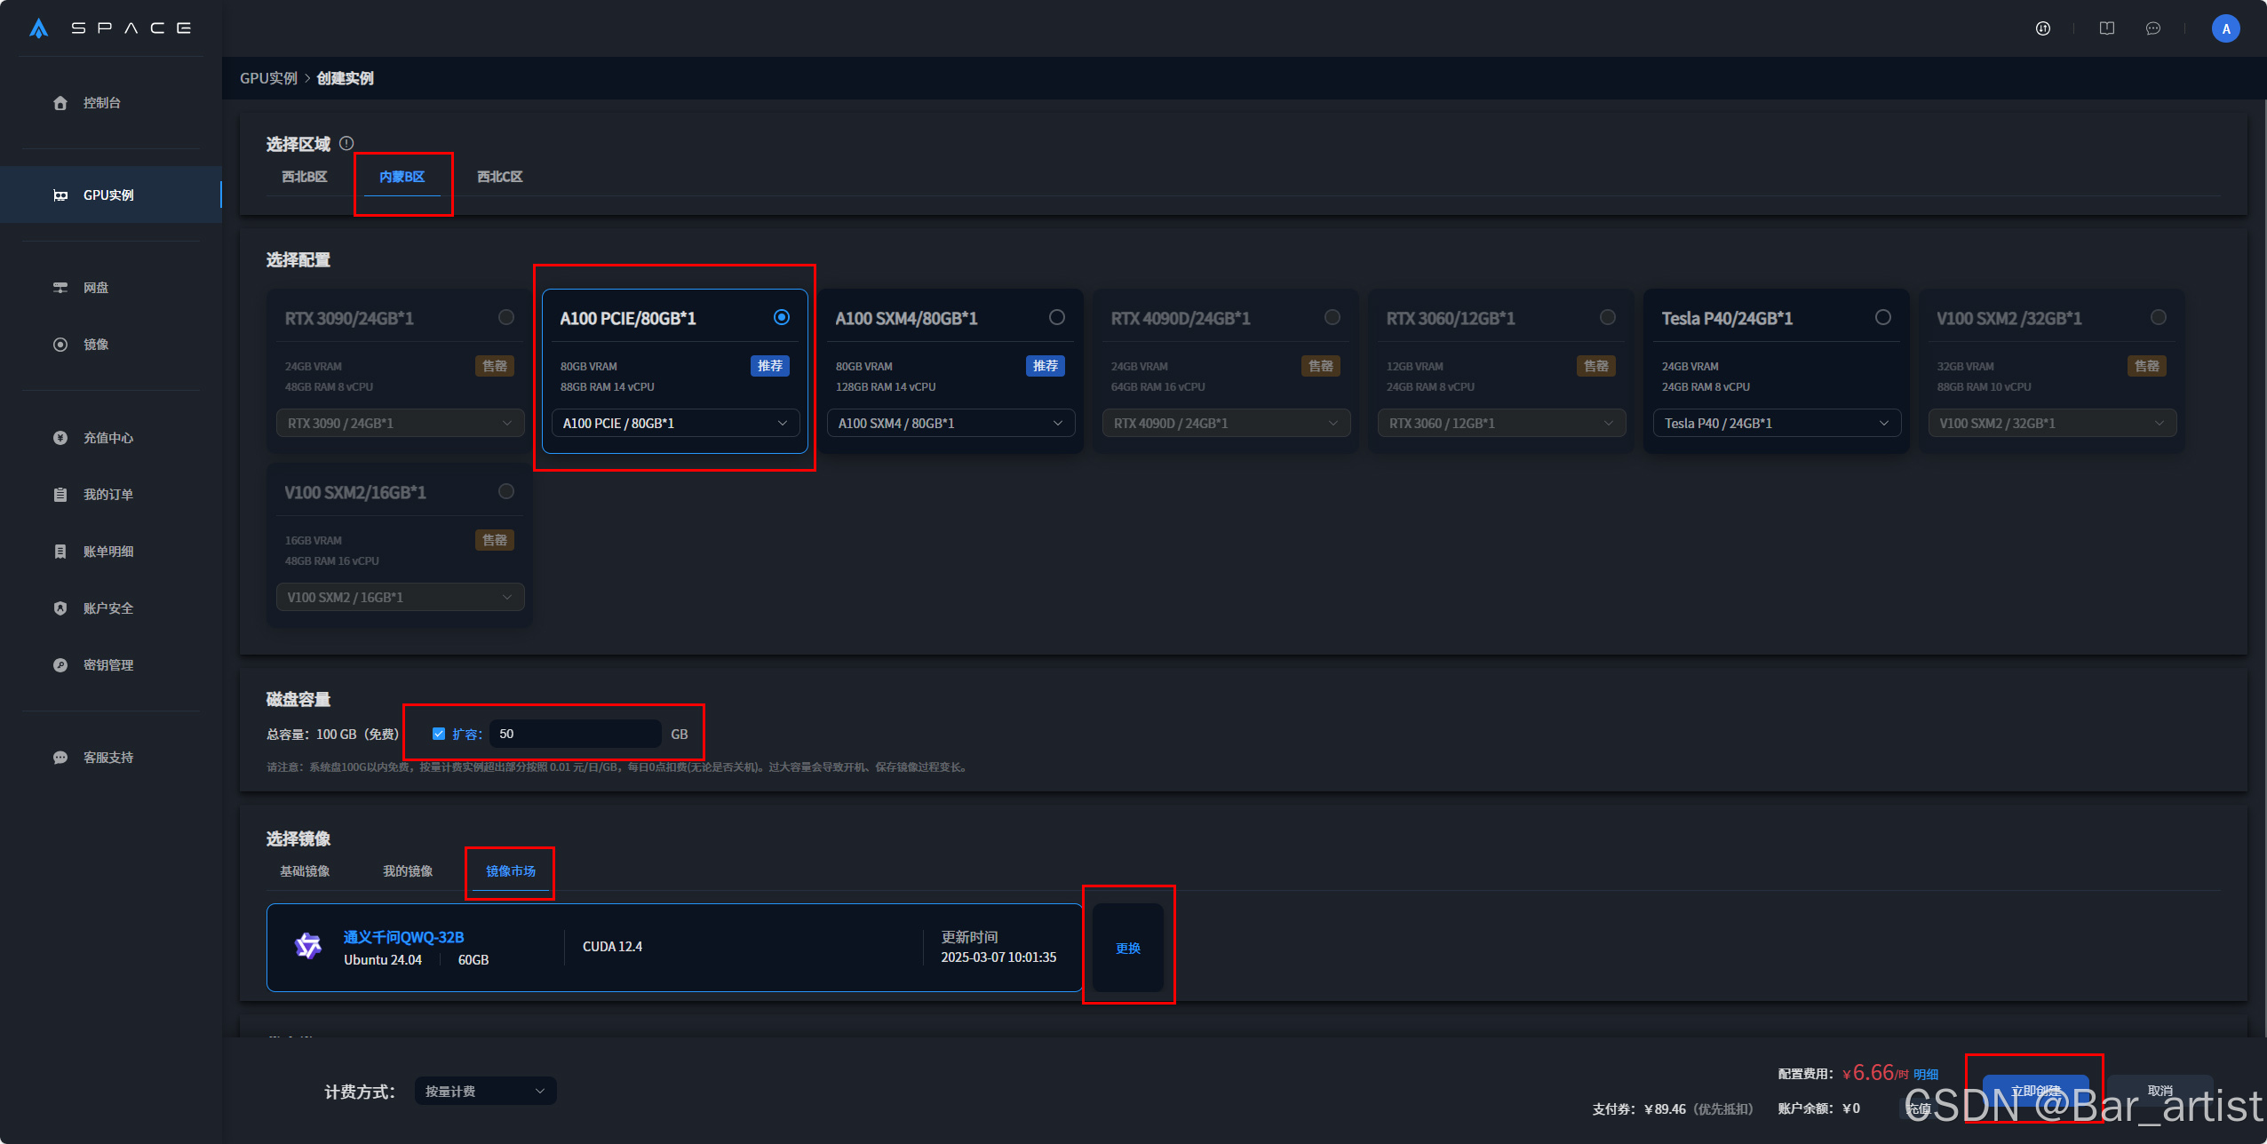Click the 扩容 capacity input field
Screen dimensions: 2267x1144
pyautogui.click(x=575, y=734)
